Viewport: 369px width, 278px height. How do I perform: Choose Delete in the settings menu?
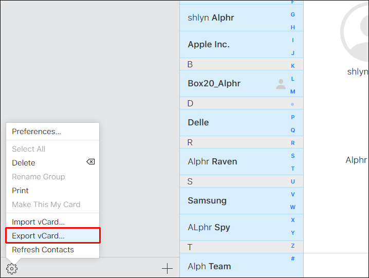point(24,163)
